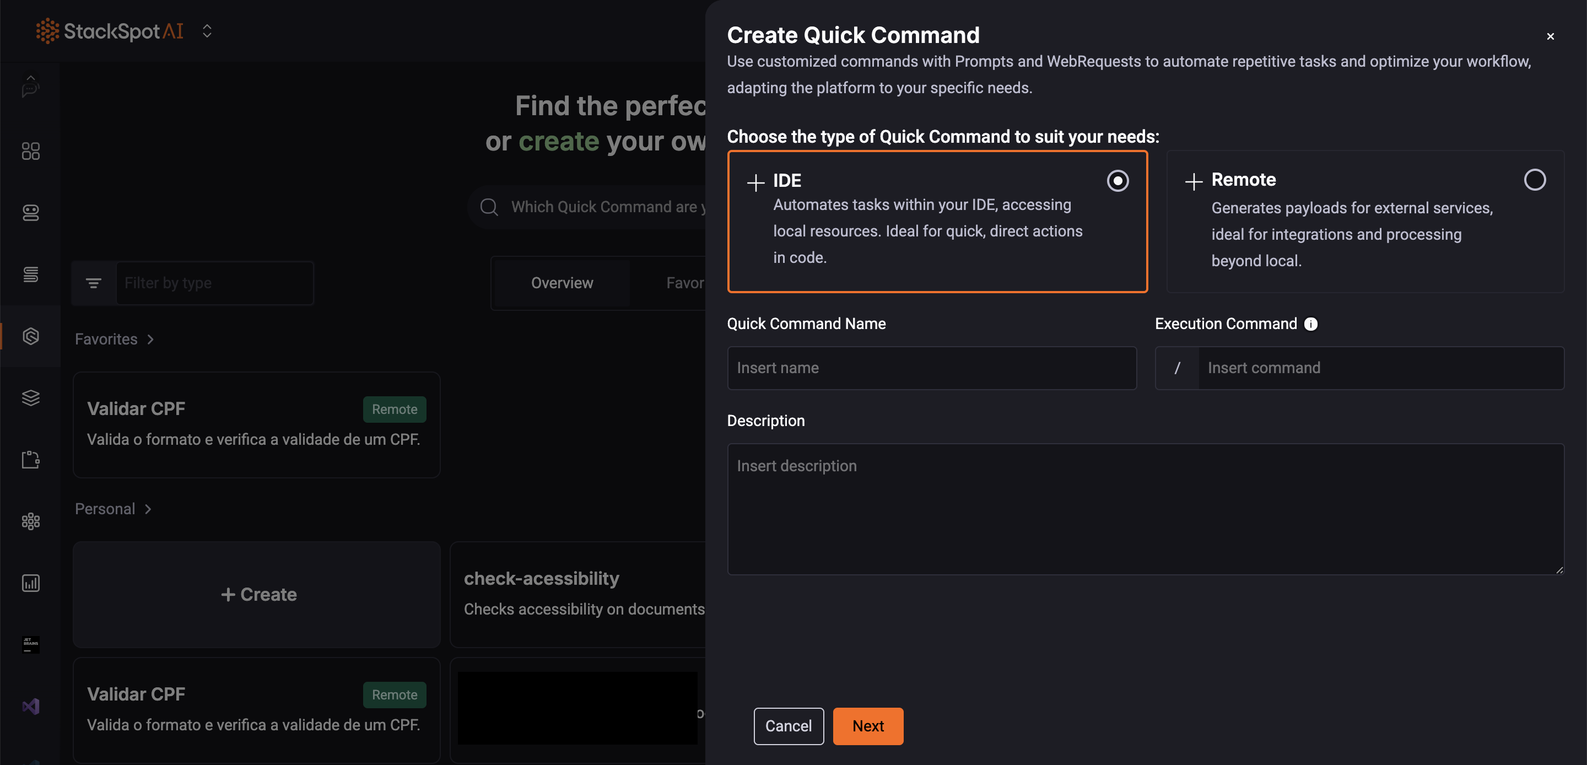Click the Quick Command Name input field

tap(931, 368)
